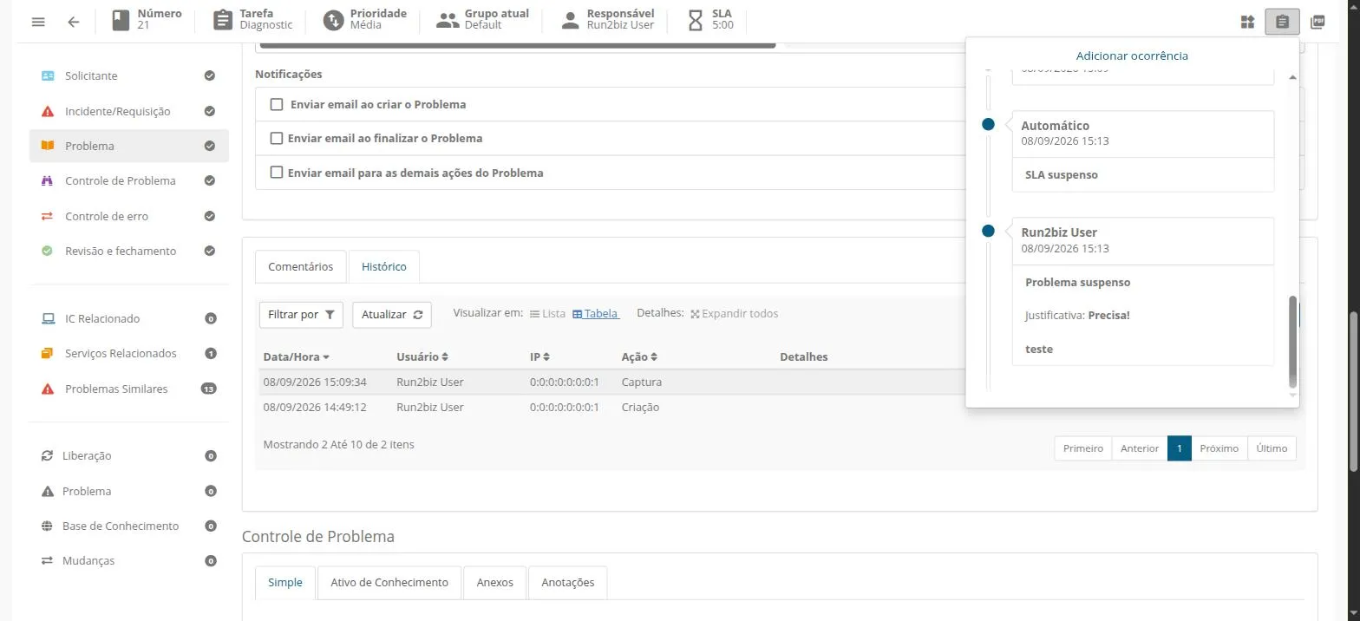Screen dimensions: 1360x621
Task: Open the widgets grid icon in header
Action: (x=1247, y=22)
